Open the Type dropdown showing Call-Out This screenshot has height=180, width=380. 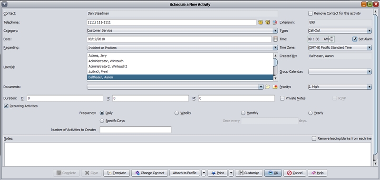[x=369, y=31]
